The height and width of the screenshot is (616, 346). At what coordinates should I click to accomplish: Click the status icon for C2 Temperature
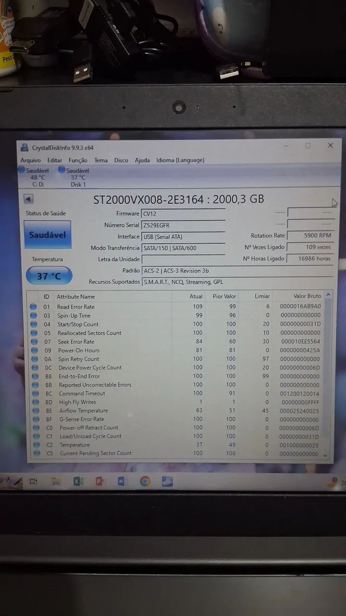pos(37,445)
